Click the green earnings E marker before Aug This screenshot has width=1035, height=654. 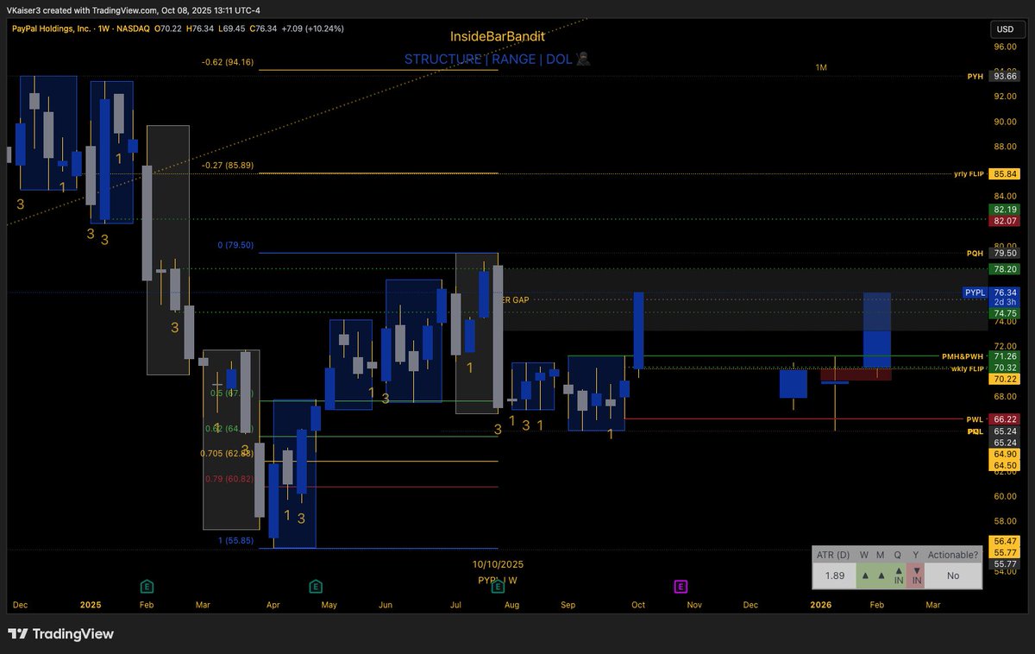[x=498, y=587]
